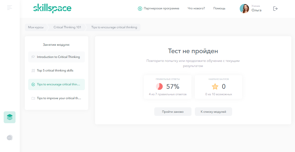Click the logout arrow icon

click(x=275, y=9)
